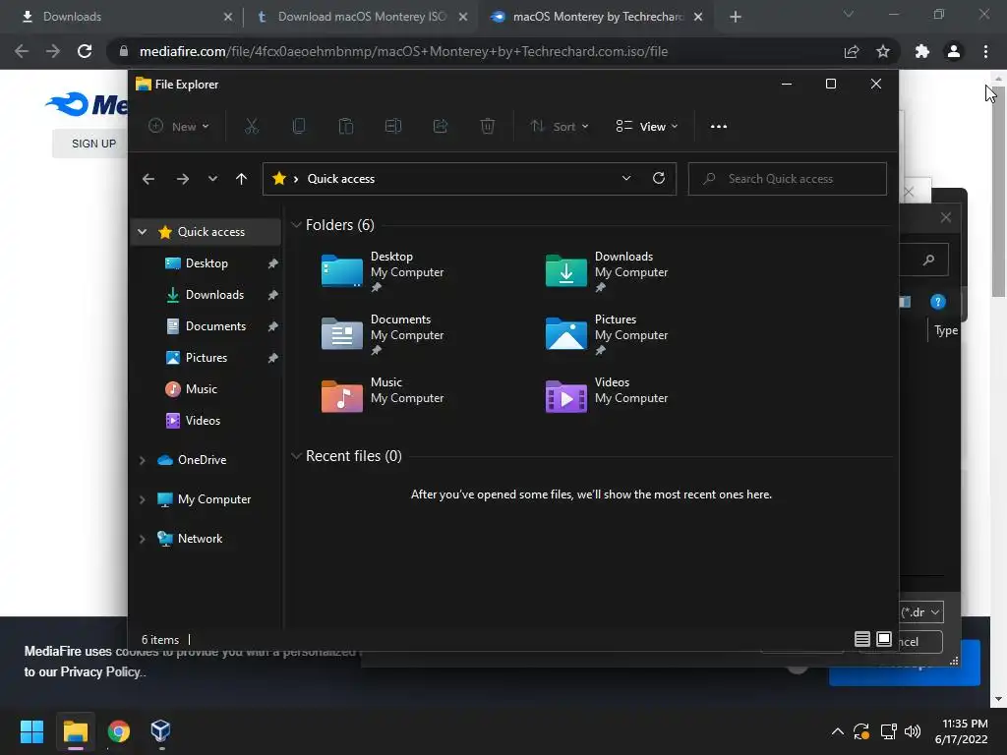Click the Cut scissors icon in File Explorer
This screenshot has height=755, width=1007.
(x=251, y=127)
